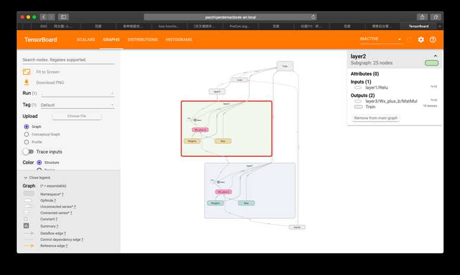Click layer1/Relu input in info card
Screen dimensions: 460x275
tap(376, 87)
